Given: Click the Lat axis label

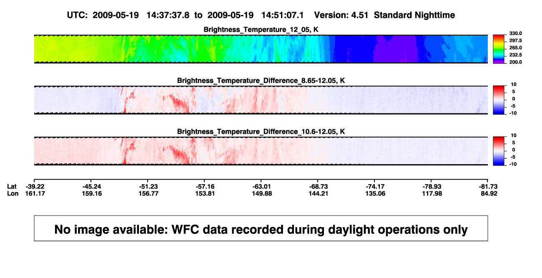Looking at the screenshot, I should click(x=12, y=186).
